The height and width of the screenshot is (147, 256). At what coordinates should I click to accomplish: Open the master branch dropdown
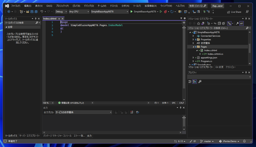point(207,141)
